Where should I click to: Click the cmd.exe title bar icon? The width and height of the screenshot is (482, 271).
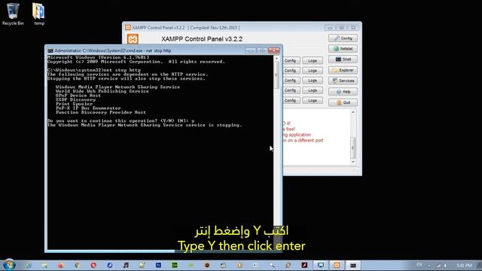[x=50, y=50]
